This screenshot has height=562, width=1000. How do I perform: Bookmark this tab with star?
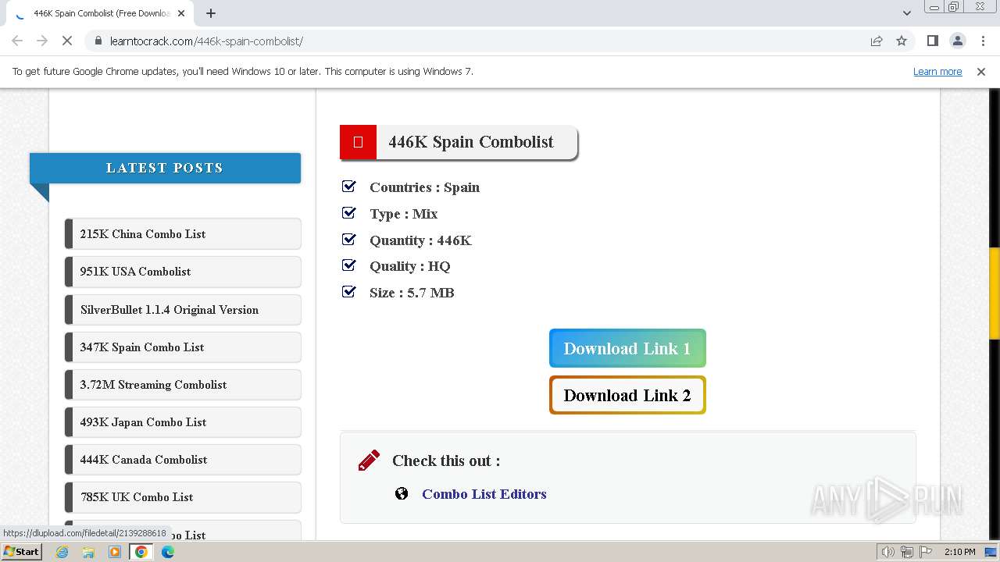pos(902,41)
